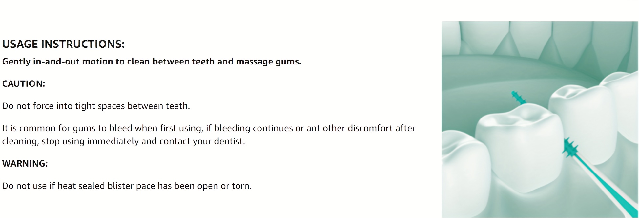Select the CAUTION: label
Viewport: 639px width, 218px height.
coord(24,84)
